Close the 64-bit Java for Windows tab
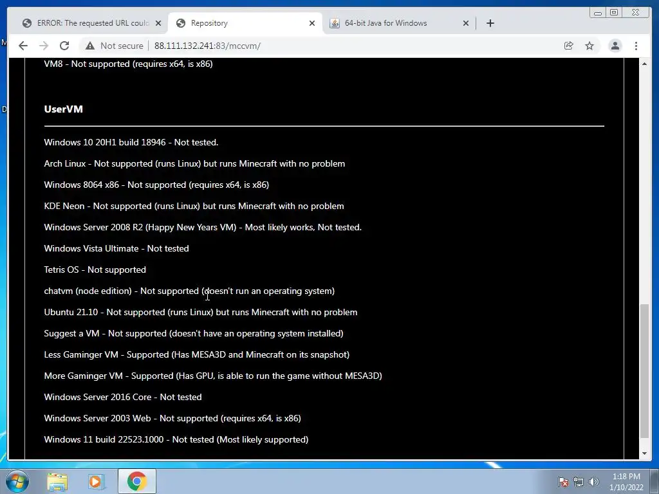This screenshot has height=494, width=659. [x=466, y=23]
